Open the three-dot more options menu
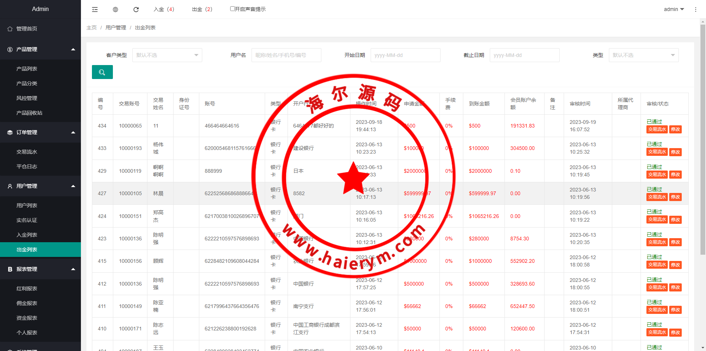 [695, 10]
